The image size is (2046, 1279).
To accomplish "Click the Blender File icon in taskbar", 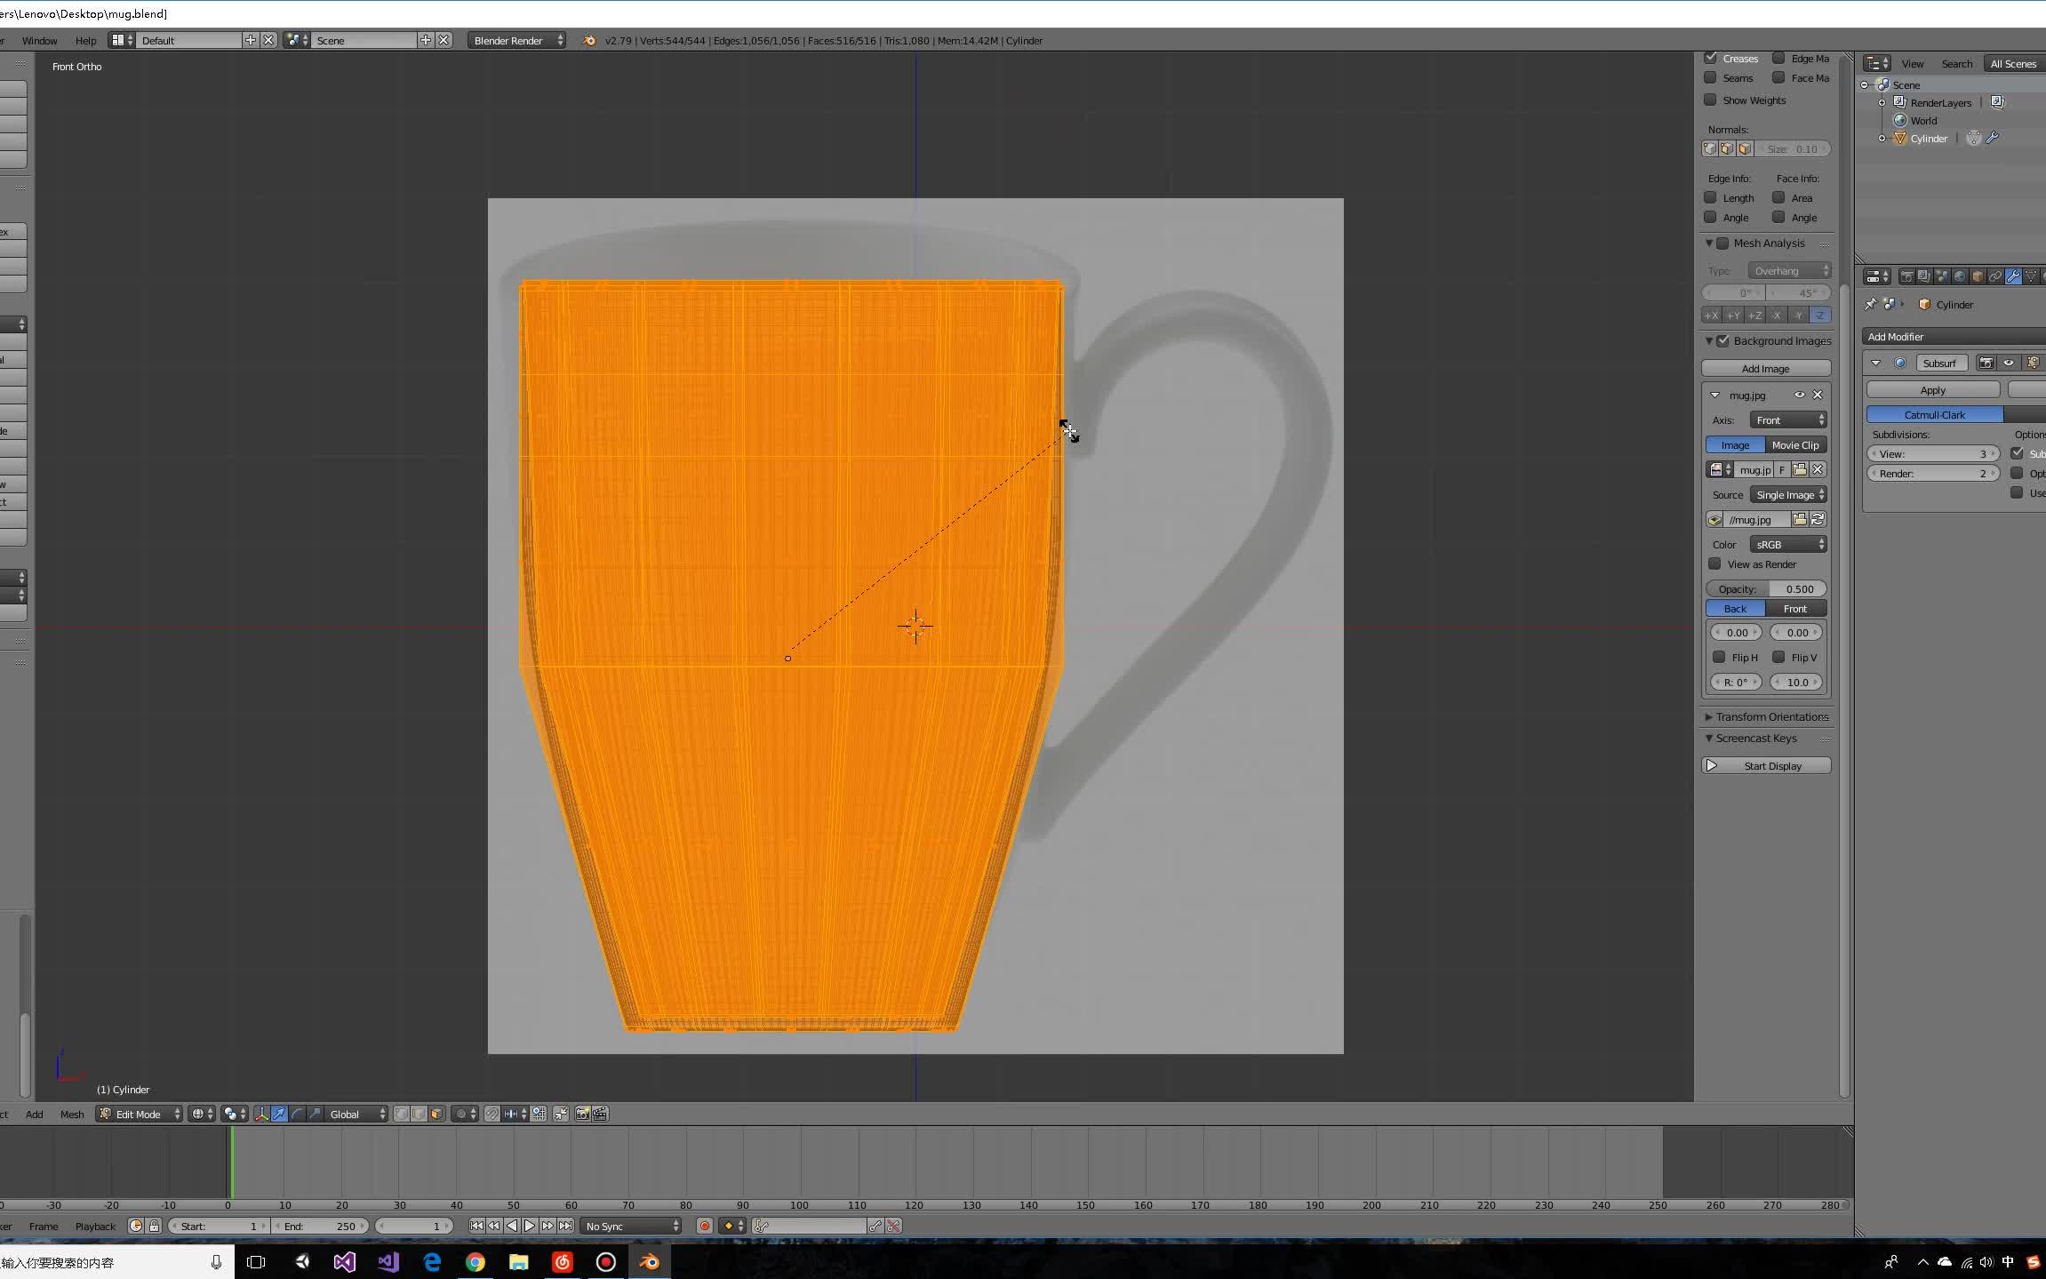I will 651,1261.
